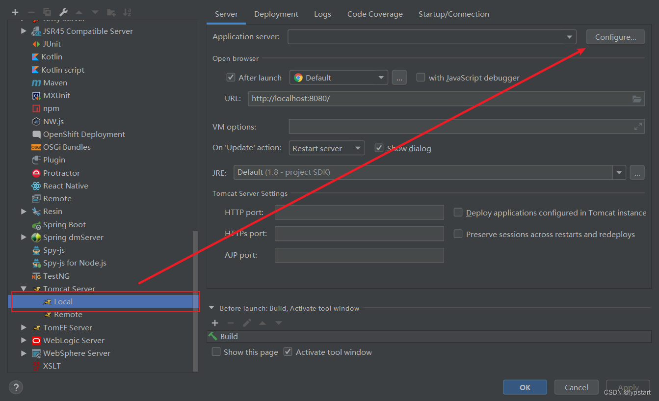Enable Deploy applications configured in Tomcat instance
The width and height of the screenshot is (659, 401).
458,212
